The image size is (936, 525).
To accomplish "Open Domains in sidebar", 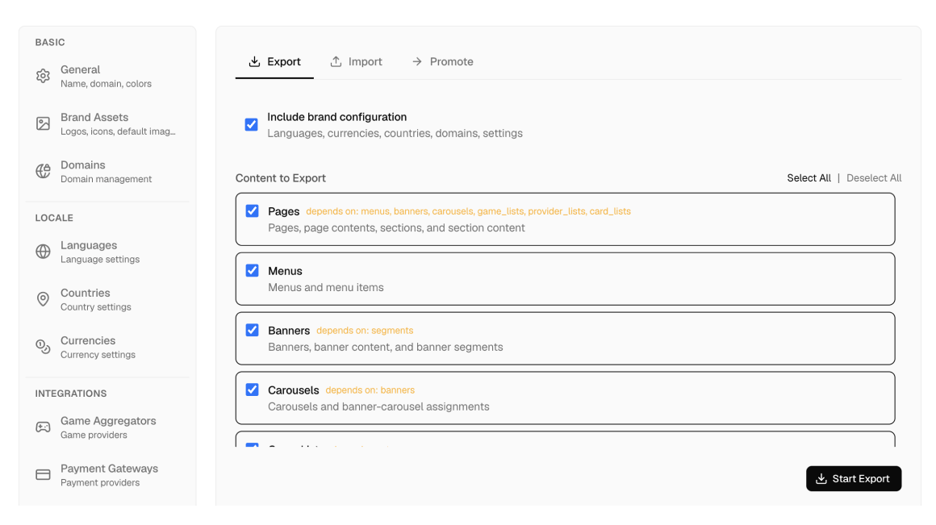I will (x=107, y=171).
